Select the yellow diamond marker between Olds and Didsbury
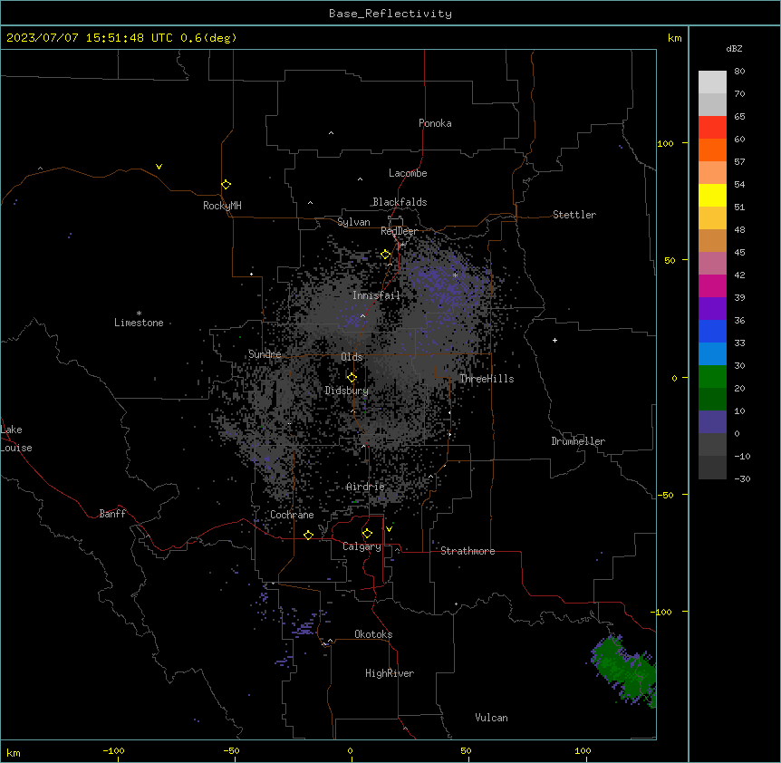Image resolution: width=781 pixels, height=763 pixels. [352, 377]
